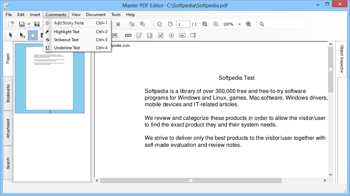Select the arrow Select Object tool
The width and height of the screenshot is (350, 196).
(x=11, y=35)
